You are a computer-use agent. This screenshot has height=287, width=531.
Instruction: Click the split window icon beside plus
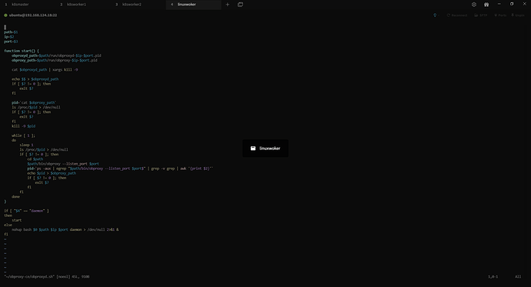240,5
